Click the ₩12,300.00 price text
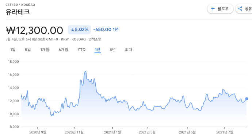 click(x=34, y=30)
